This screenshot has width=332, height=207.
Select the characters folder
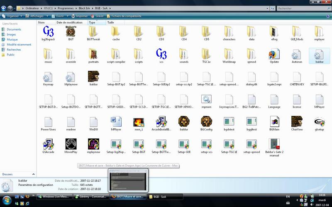[229, 34]
